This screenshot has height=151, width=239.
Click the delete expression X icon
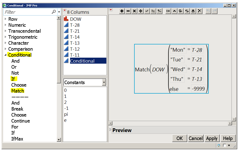pyautogui.click(x=199, y=11)
